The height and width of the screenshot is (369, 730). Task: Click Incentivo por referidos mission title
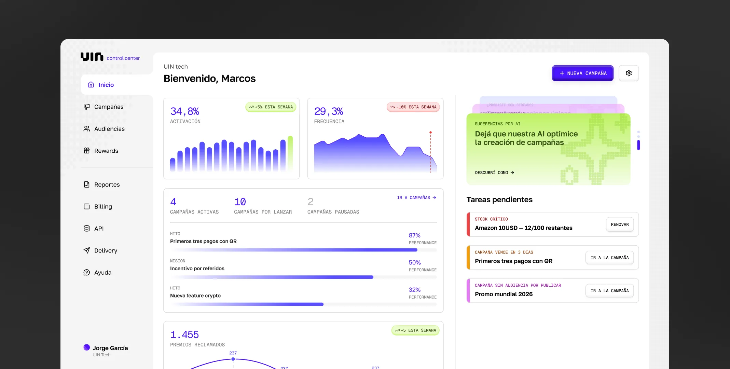point(197,269)
